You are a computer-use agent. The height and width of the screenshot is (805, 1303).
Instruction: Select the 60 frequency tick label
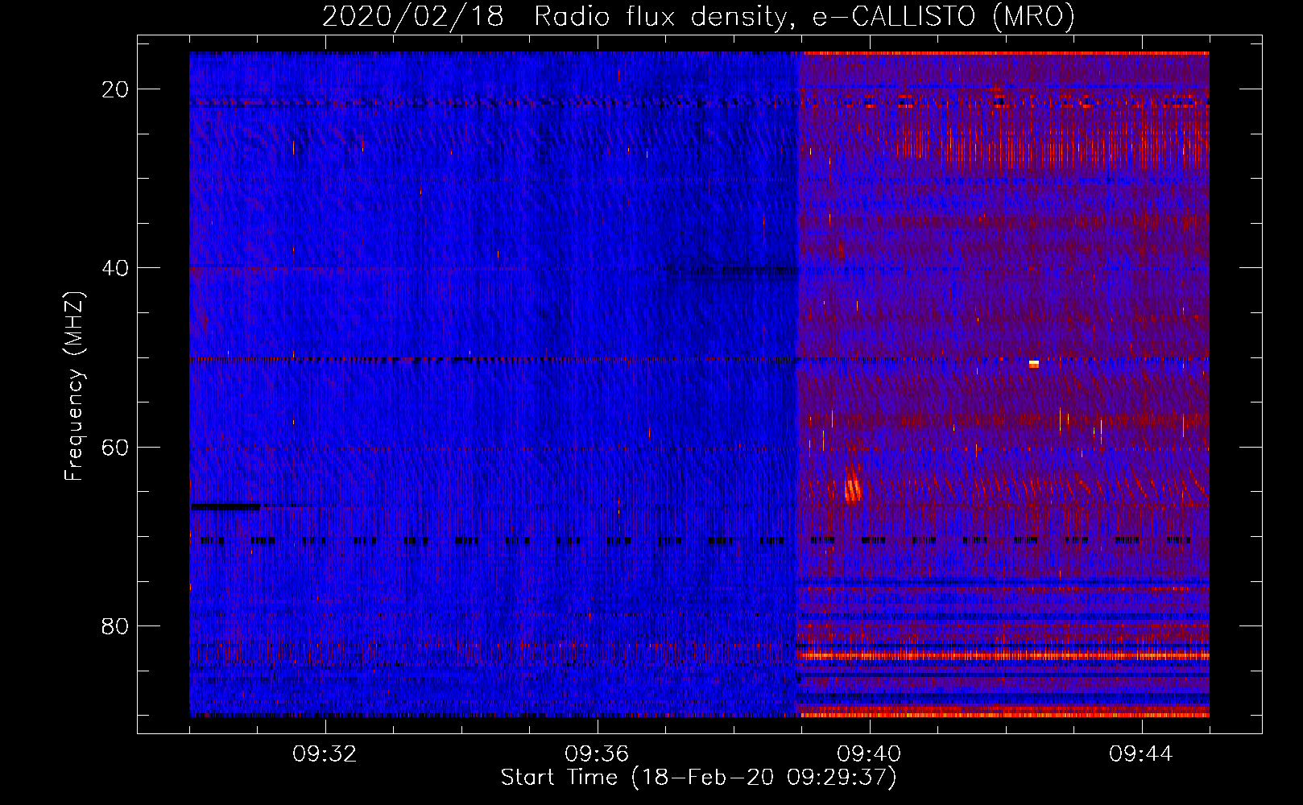[115, 447]
